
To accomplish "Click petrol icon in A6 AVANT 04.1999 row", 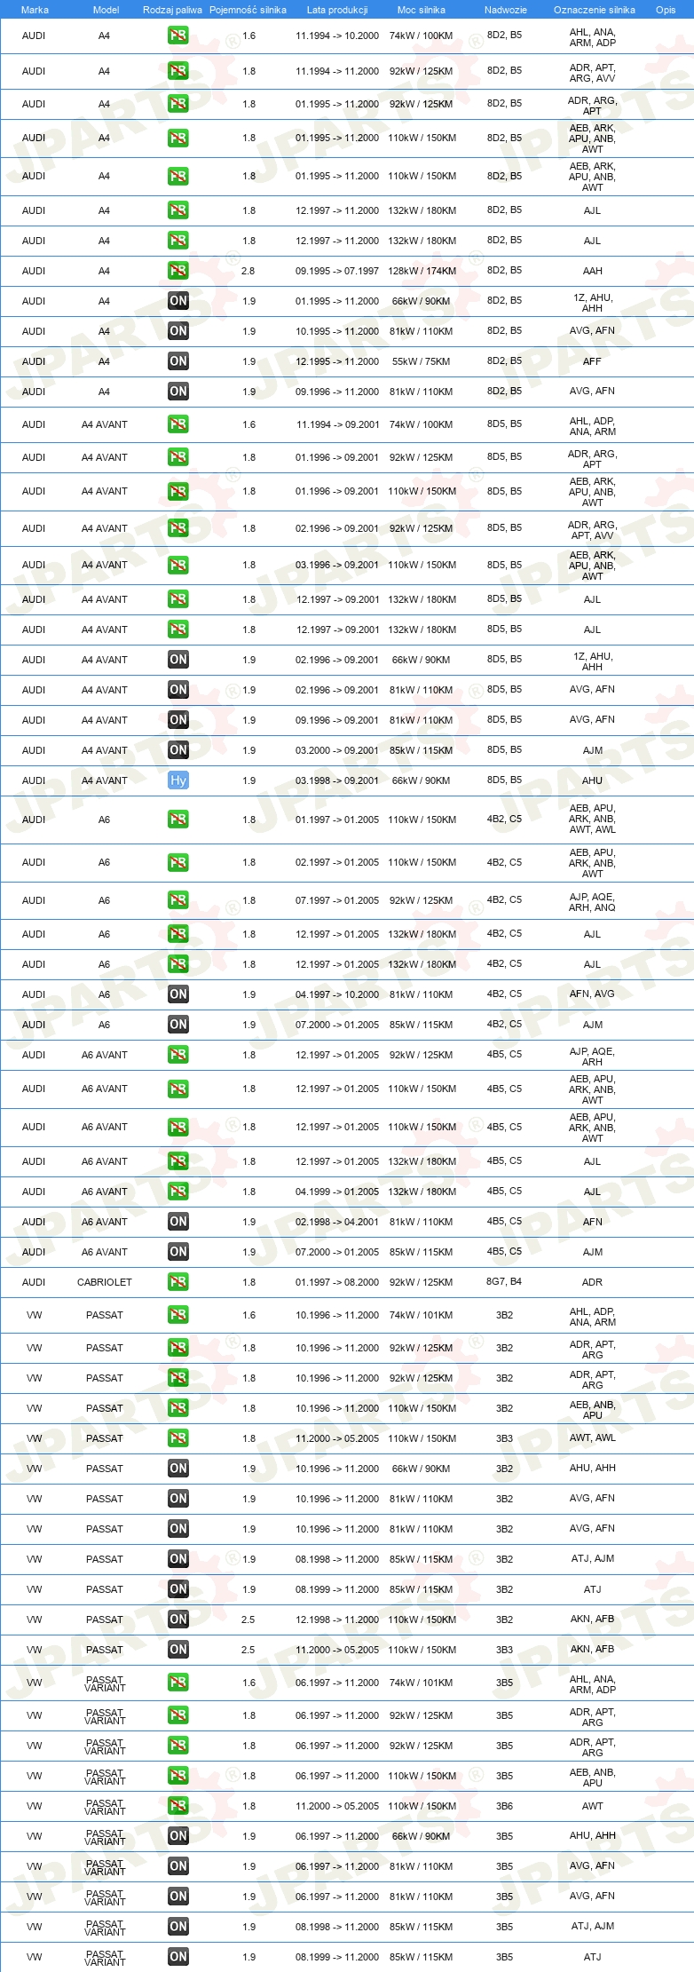I will (x=178, y=1192).
